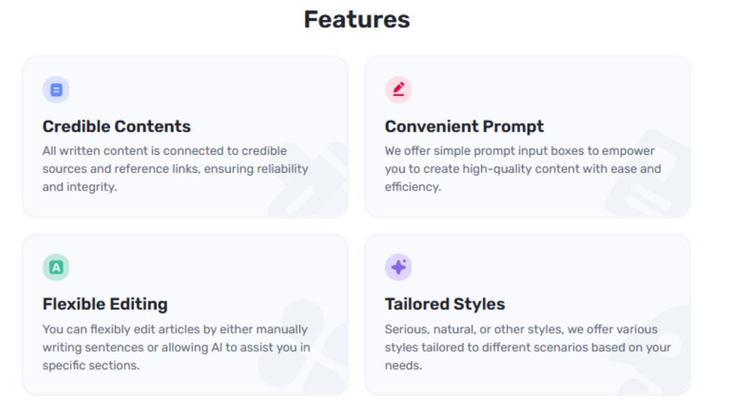Click the Flexible Editing title

pyautogui.click(x=105, y=304)
